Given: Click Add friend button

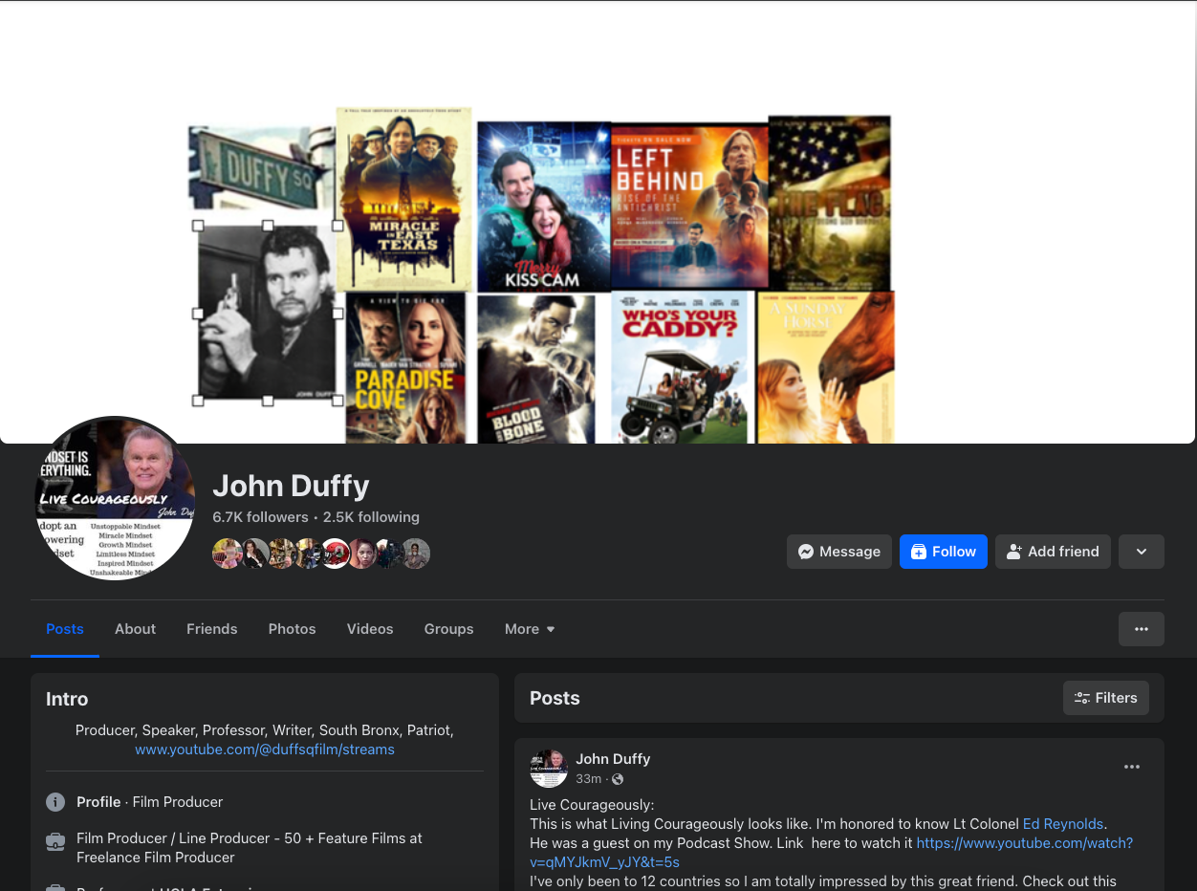Looking at the screenshot, I should 1052,552.
